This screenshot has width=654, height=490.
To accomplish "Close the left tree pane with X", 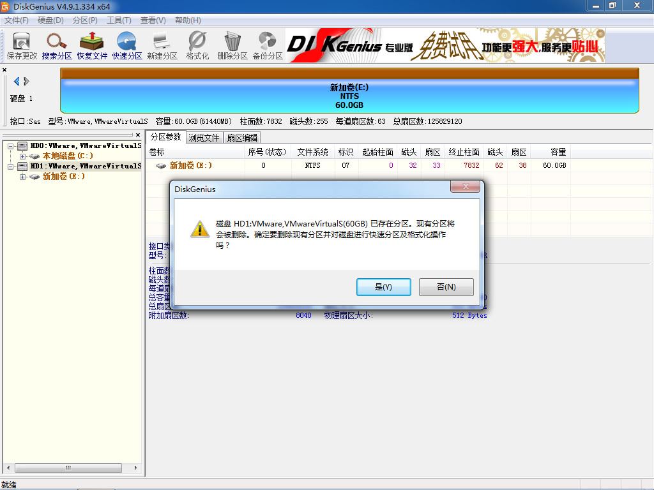I will pos(138,135).
